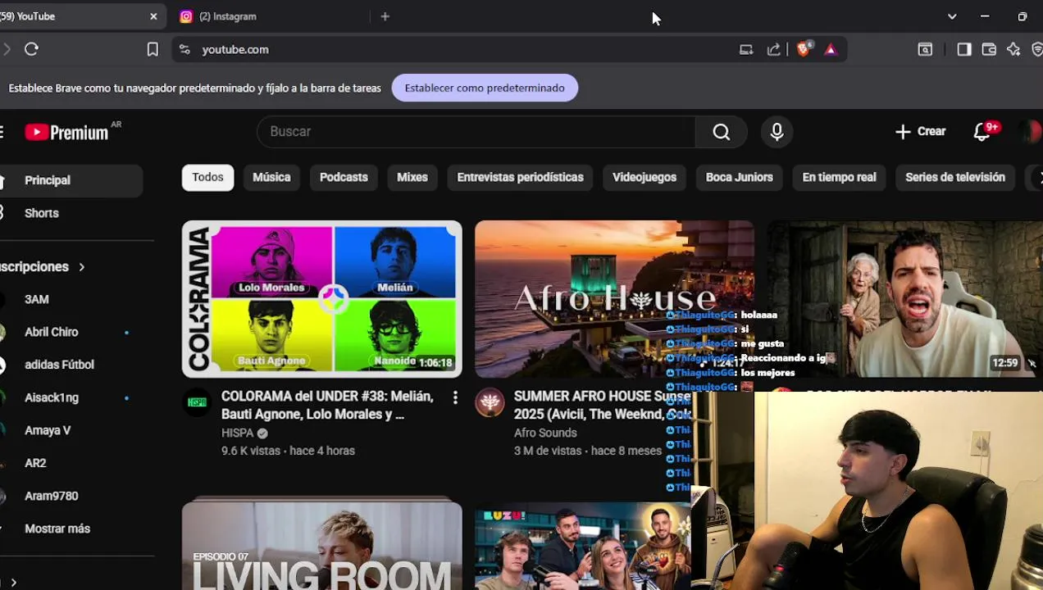The image size is (1043, 590).
Task: Open the site settings icon beside youtube.com
Action: 184,49
